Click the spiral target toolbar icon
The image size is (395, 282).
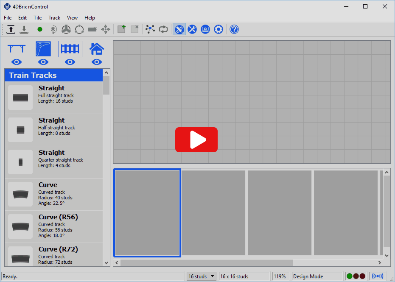point(53,29)
